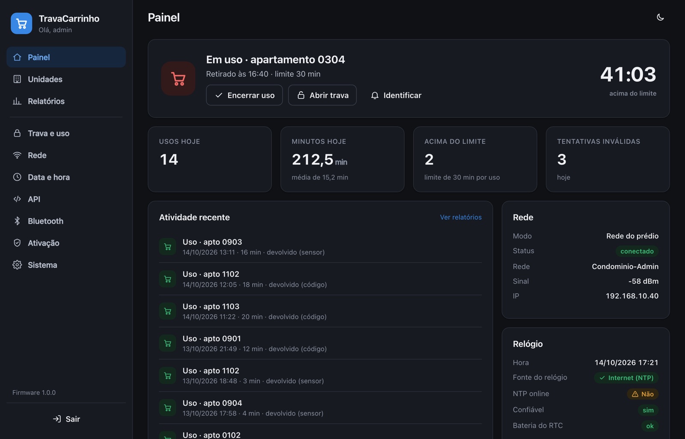Click the cart icon for apto 0901
This screenshot has height=439, width=685.
pyautogui.click(x=167, y=343)
